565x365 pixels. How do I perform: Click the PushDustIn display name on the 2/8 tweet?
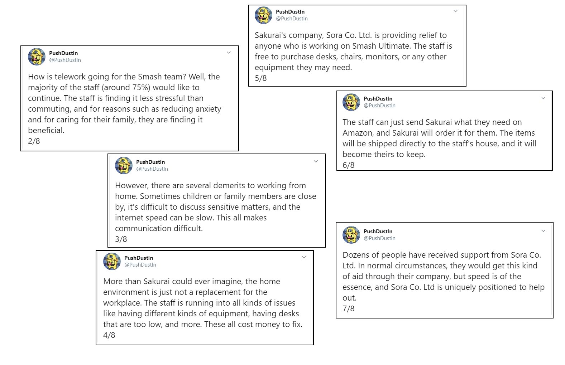tap(63, 53)
